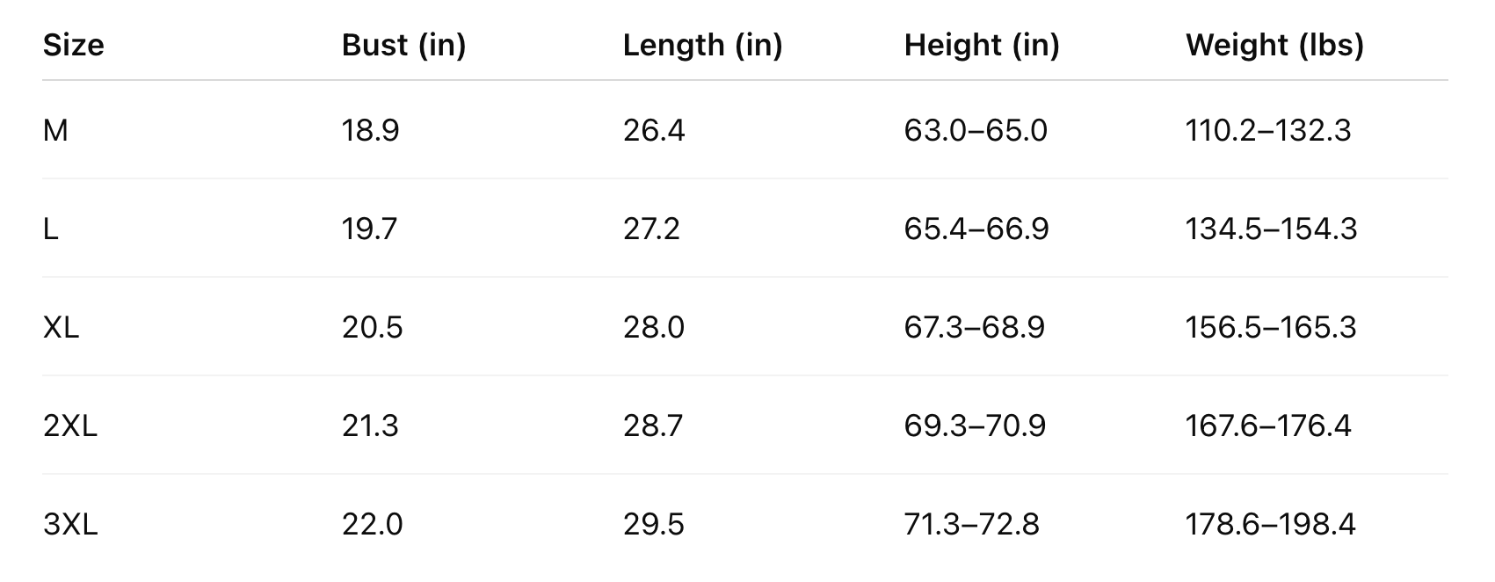This screenshot has width=1495, height=582.
Task: Click bust value 18.9 for M
Action: pos(370,131)
